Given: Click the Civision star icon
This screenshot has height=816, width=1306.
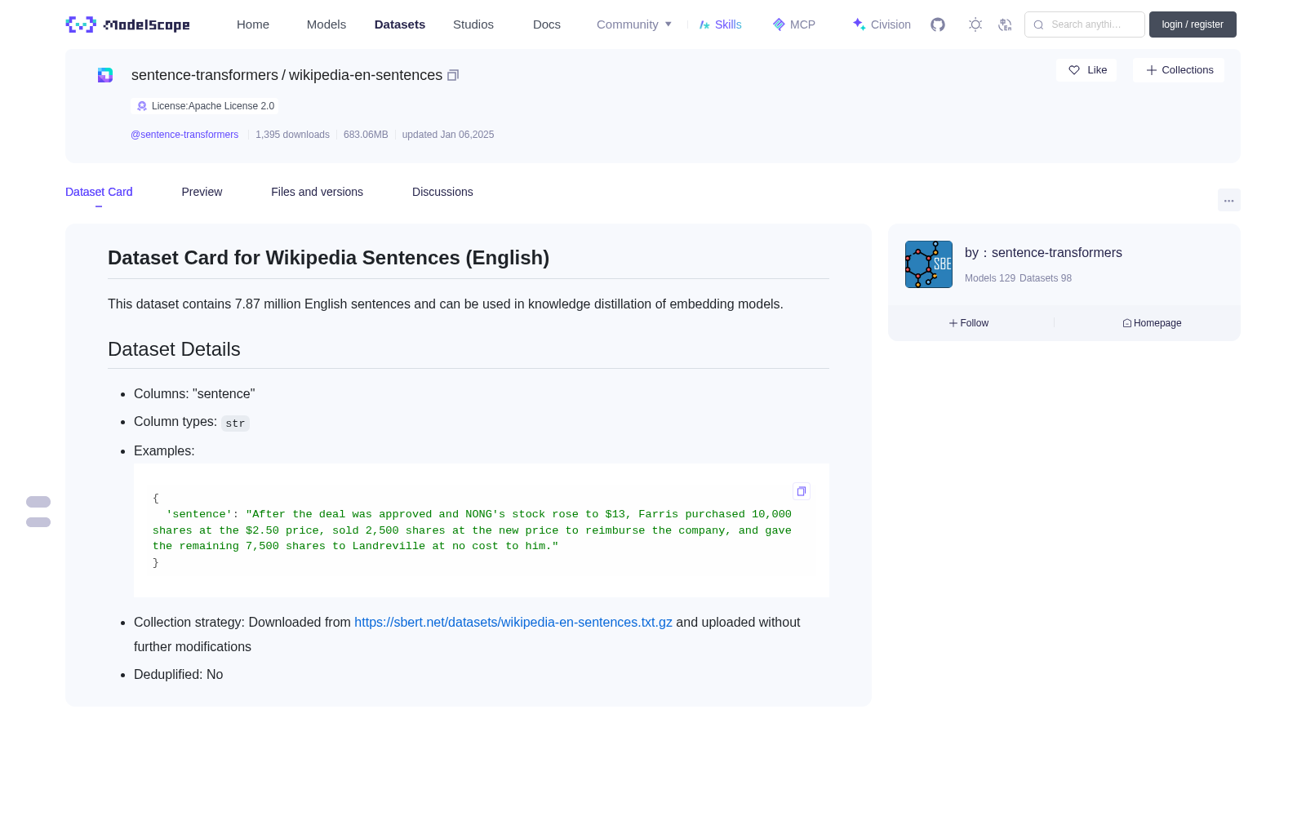Looking at the screenshot, I should [859, 24].
